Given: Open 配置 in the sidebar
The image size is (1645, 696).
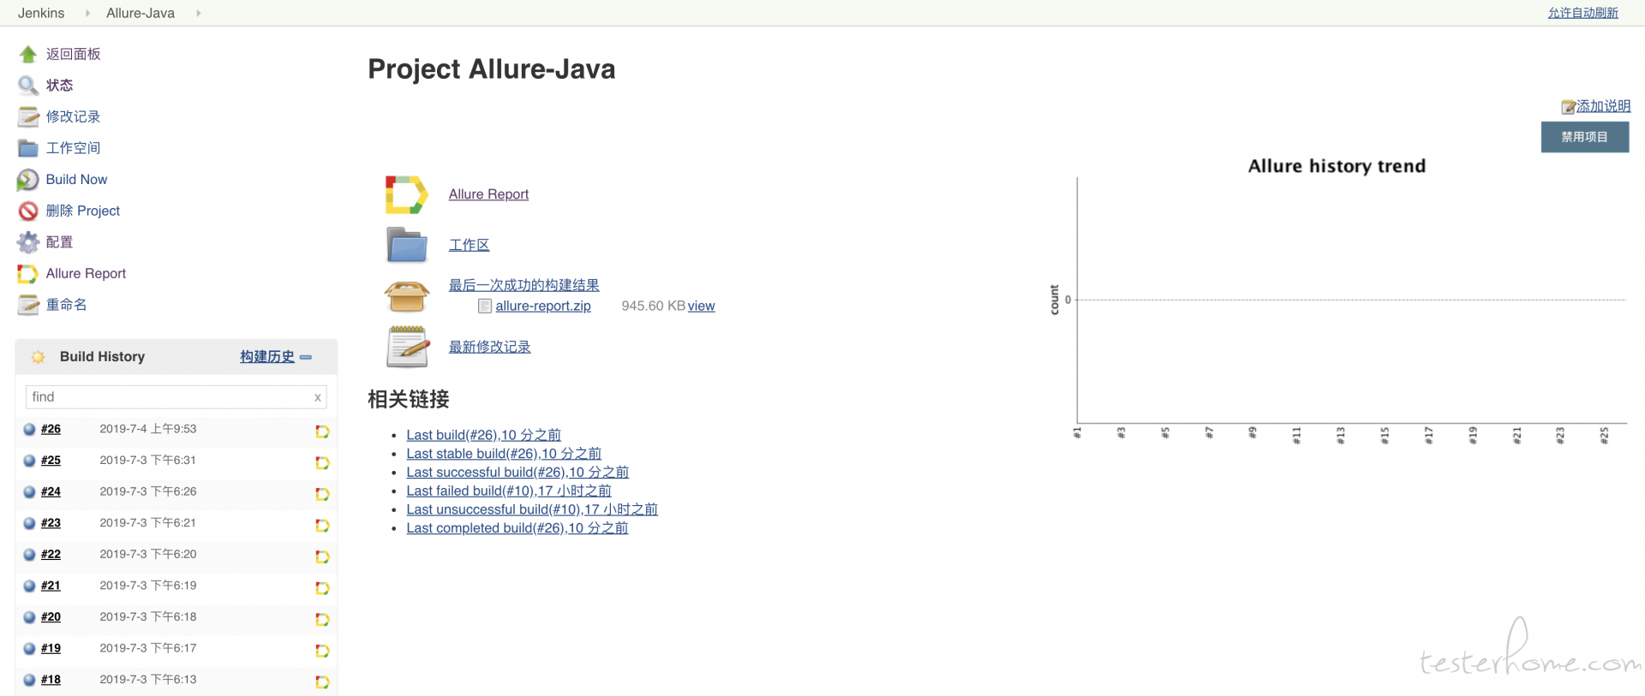Looking at the screenshot, I should click(x=60, y=242).
